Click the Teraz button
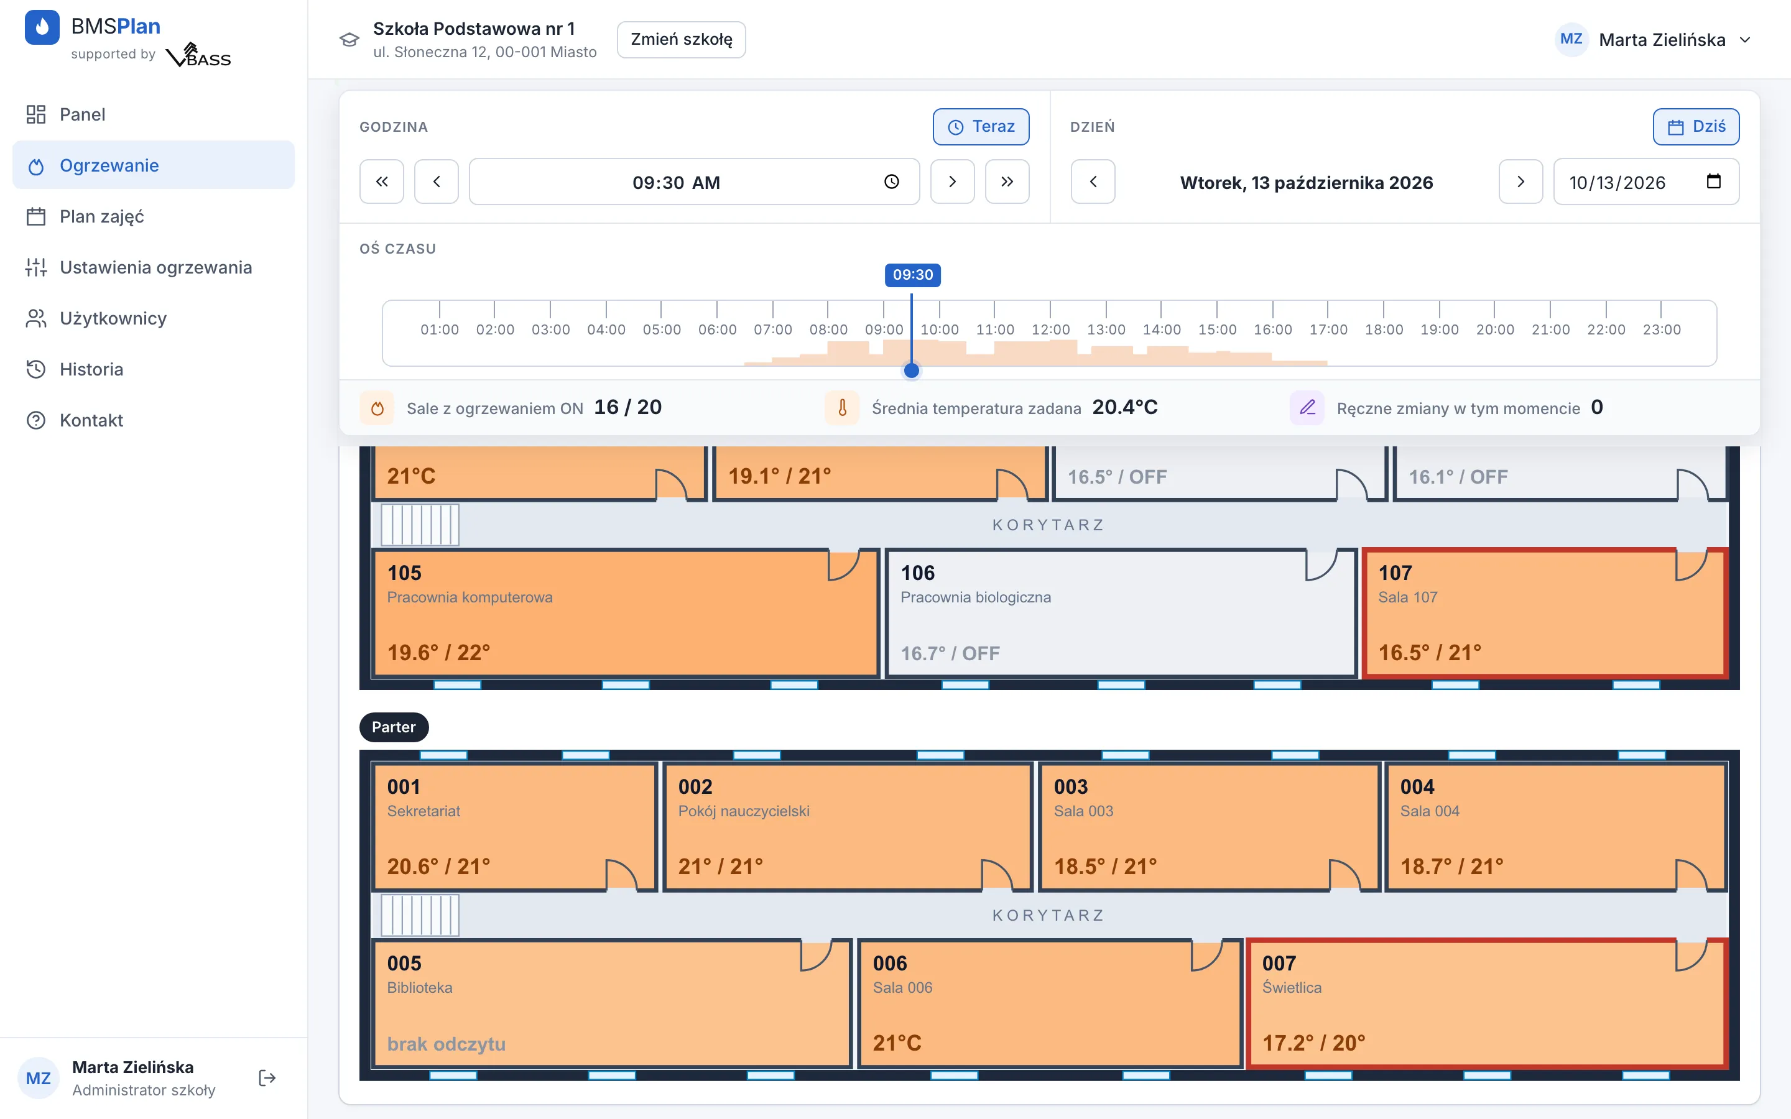This screenshot has height=1119, width=1791. point(981,127)
